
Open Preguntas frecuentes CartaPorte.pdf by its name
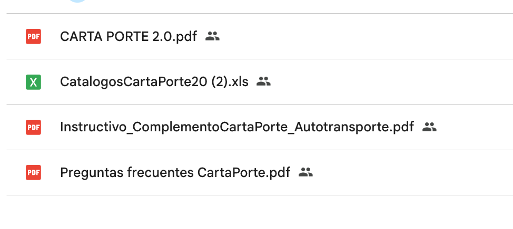click(175, 172)
